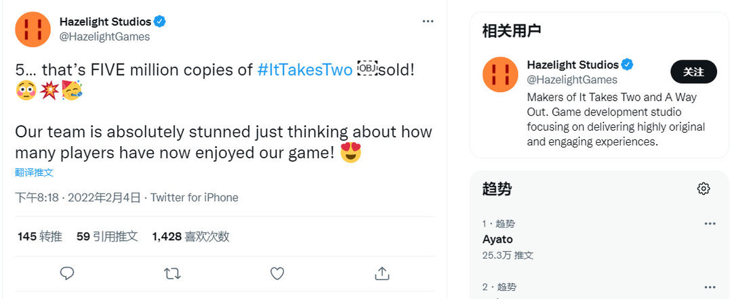The height and width of the screenshot is (299, 732).
Task: Click the @HazelightGames handle in tweet header
Action: pyautogui.click(x=104, y=37)
